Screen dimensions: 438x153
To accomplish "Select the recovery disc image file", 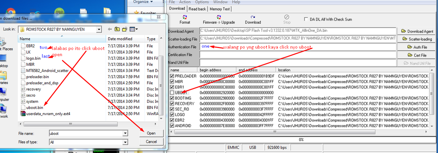I will point(31,89).
